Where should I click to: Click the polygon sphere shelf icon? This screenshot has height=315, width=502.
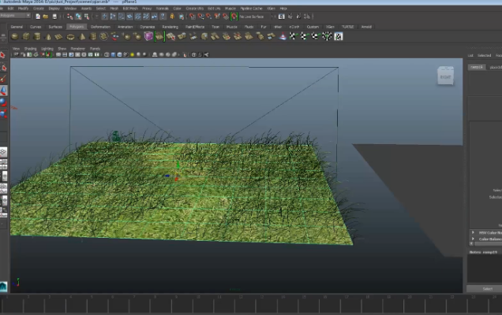[x=16, y=36]
